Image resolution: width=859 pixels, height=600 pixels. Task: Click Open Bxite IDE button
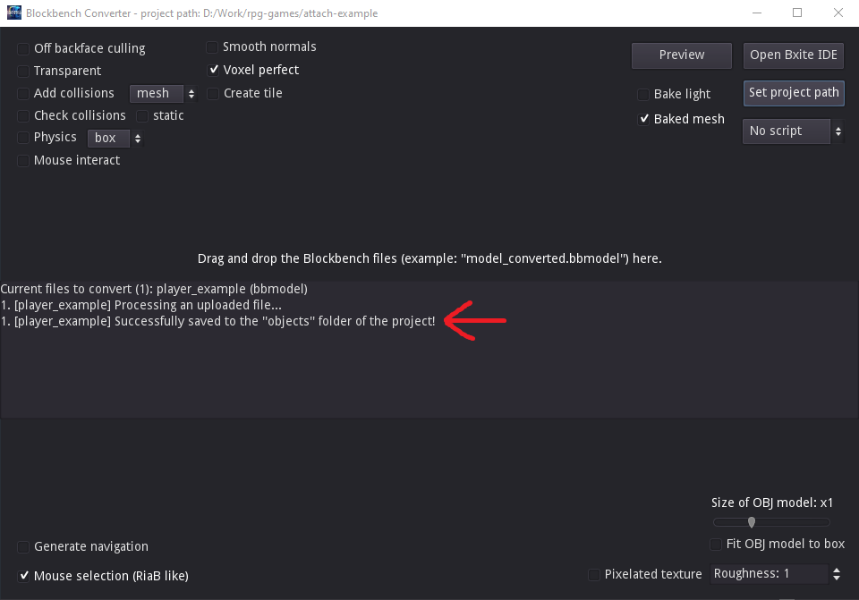point(794,55)
